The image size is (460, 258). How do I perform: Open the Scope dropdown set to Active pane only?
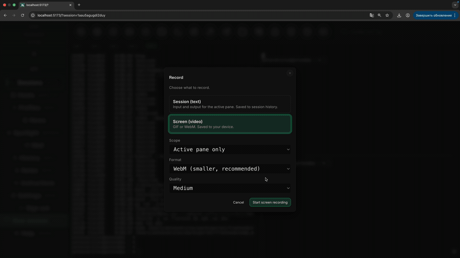tap(230, 150)
